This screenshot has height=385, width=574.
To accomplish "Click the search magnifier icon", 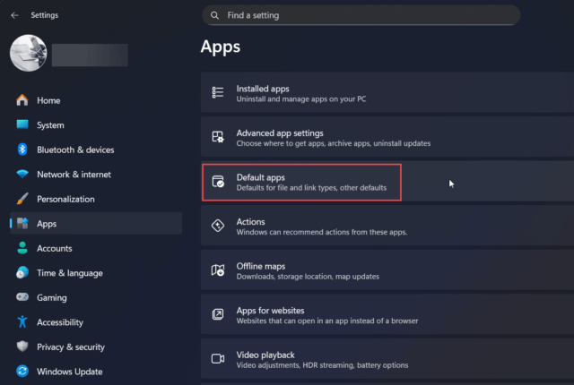I will [x=215, y=15].
